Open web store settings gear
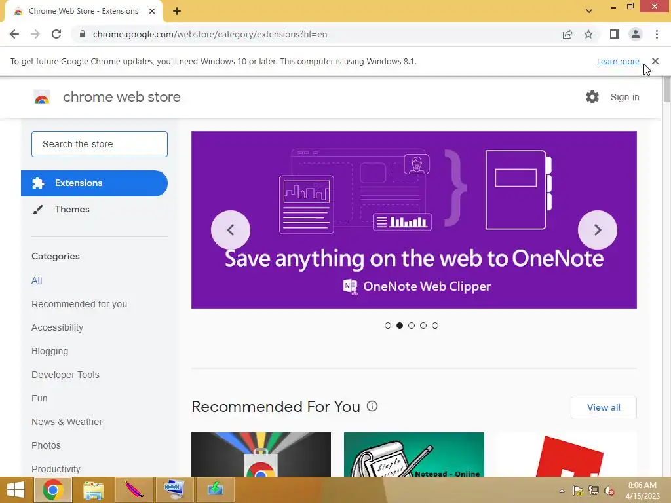This screenshot has height=503, width=671. 592,97
